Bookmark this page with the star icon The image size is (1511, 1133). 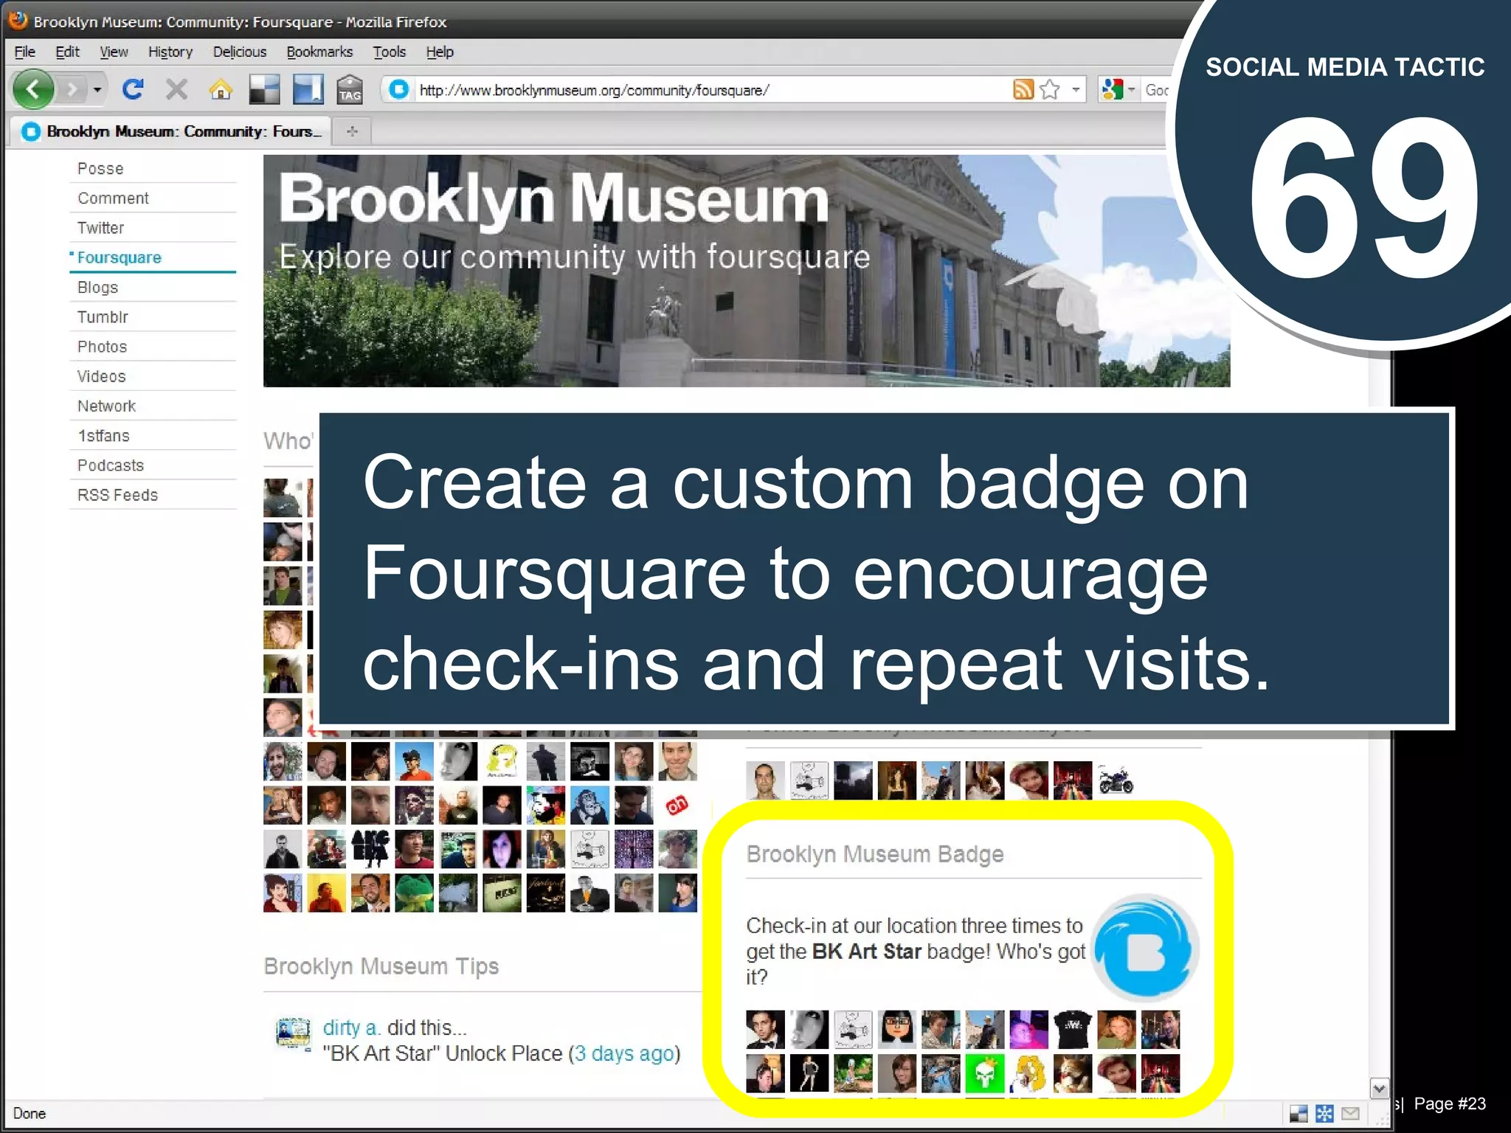click(1049, 90)
